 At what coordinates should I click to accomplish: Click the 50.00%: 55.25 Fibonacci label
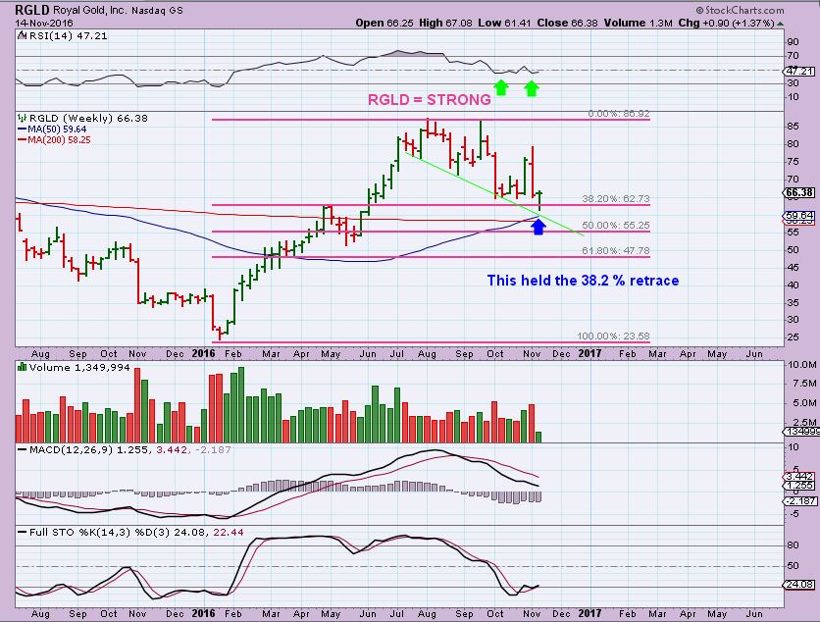[616, 225]
